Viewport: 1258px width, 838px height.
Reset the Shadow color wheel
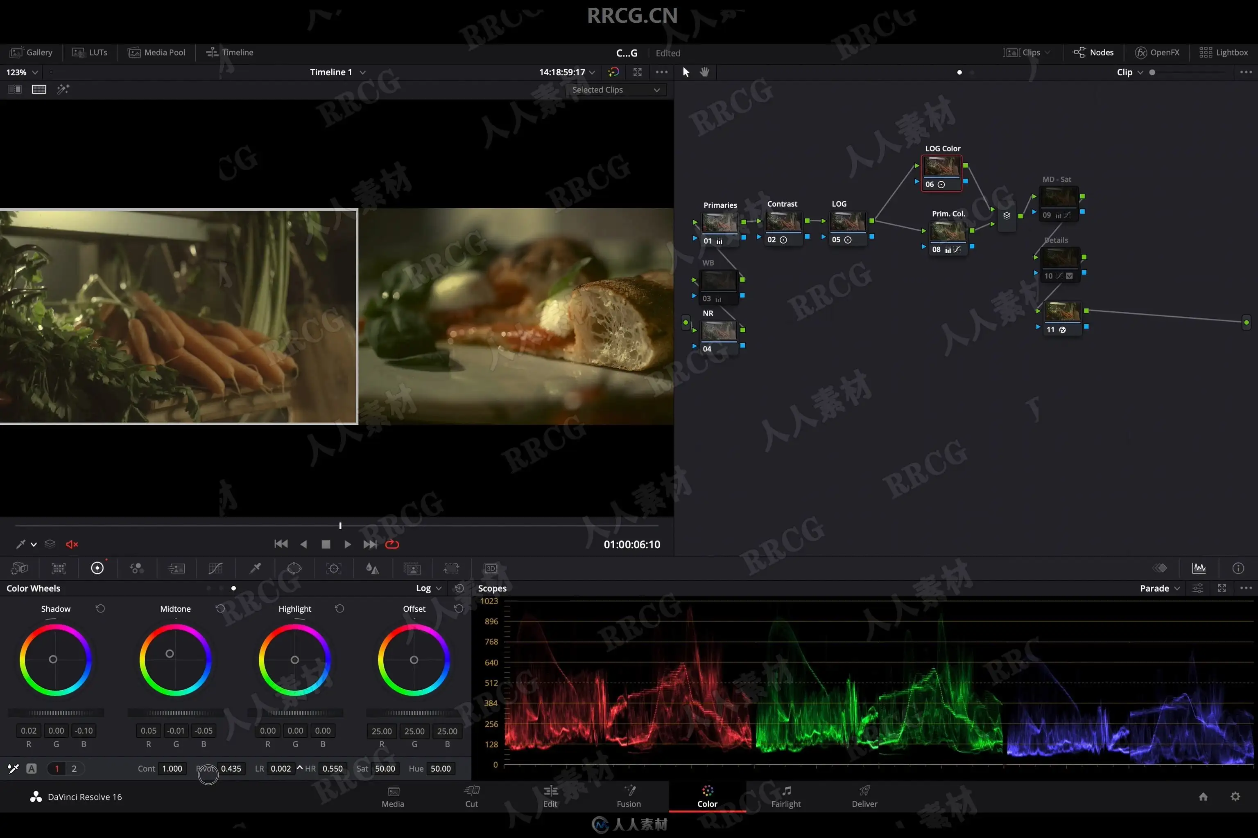100,608
